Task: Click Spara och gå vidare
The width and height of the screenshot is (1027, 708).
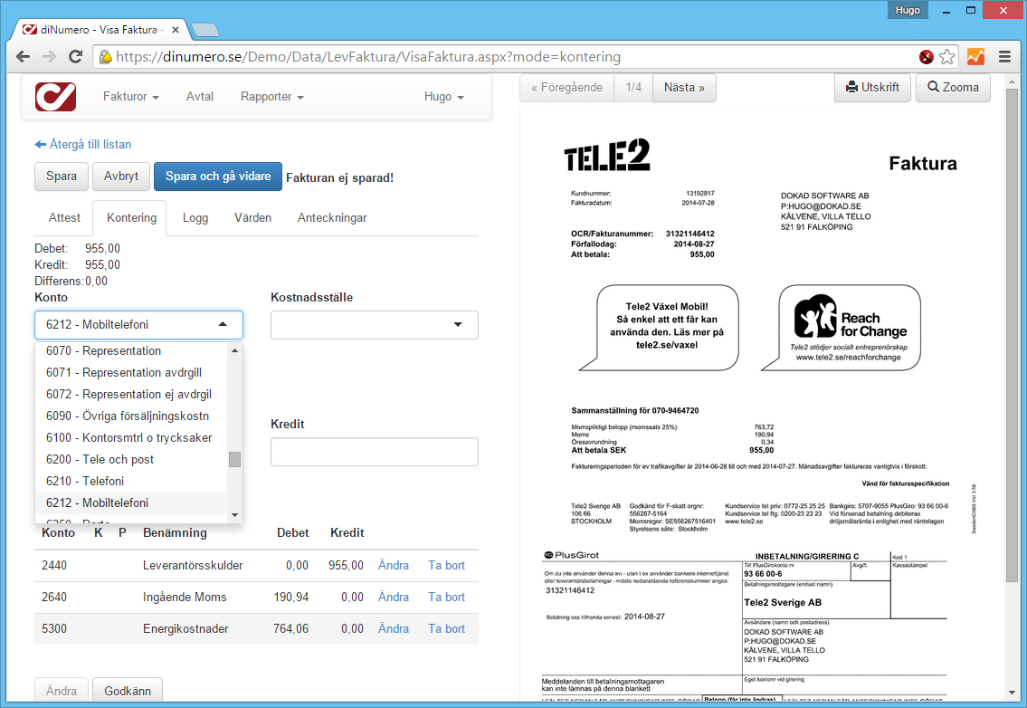Action: pos(218,177)
